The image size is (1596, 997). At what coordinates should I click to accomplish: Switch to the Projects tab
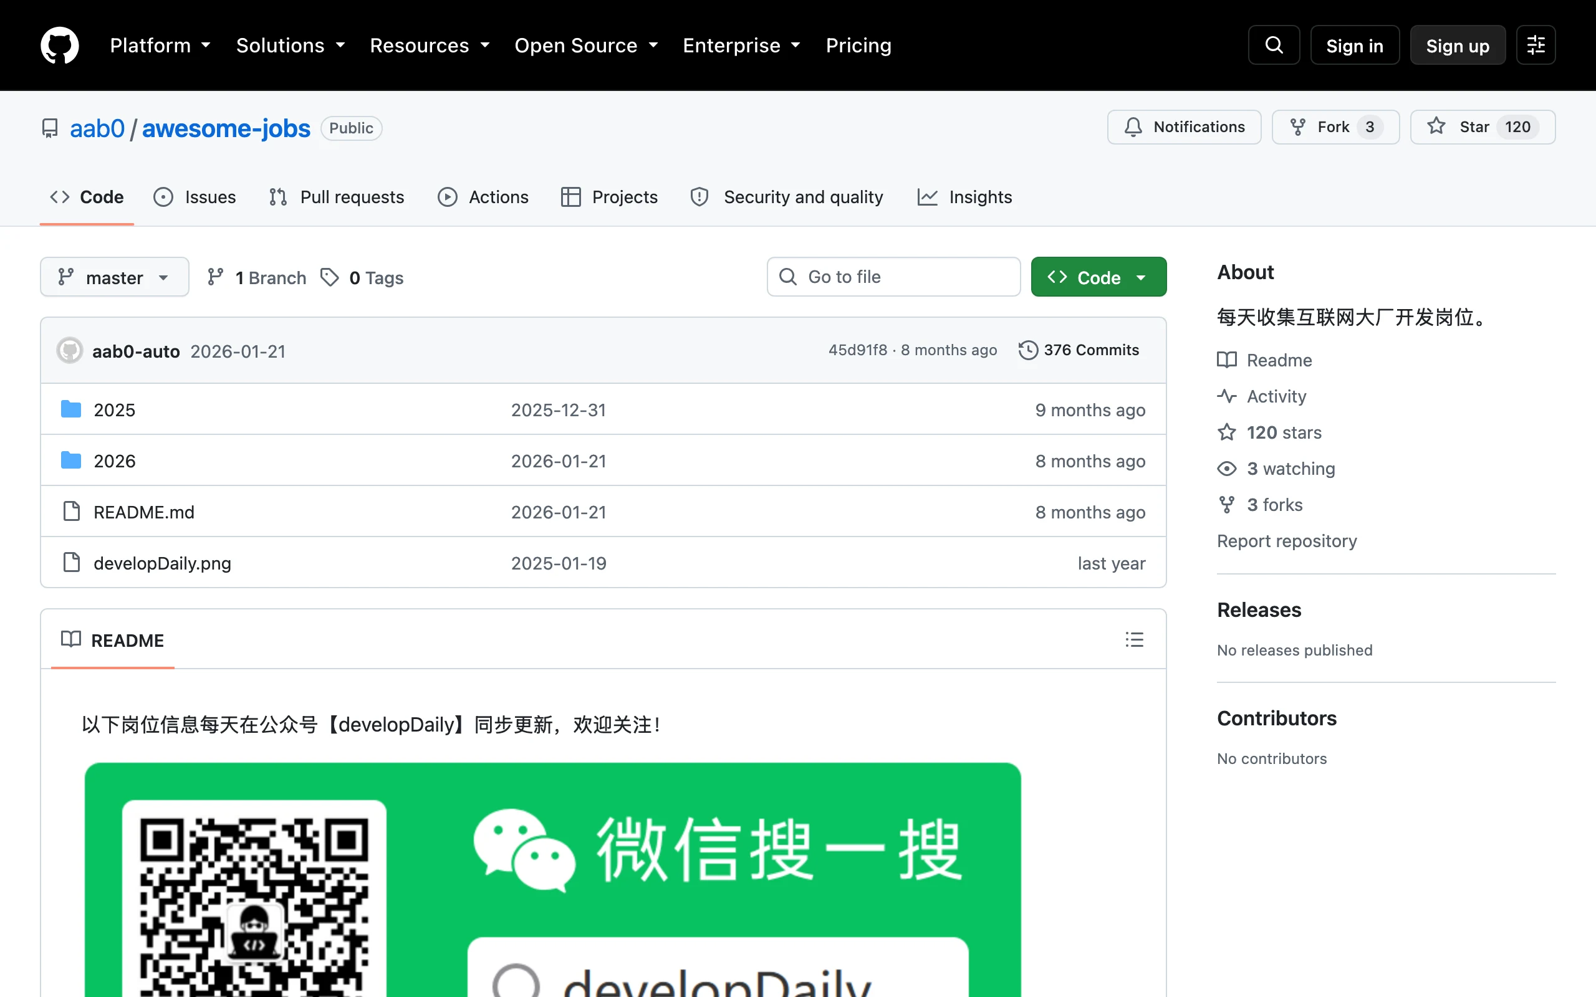pyautogui.click(x=609, y=197)
